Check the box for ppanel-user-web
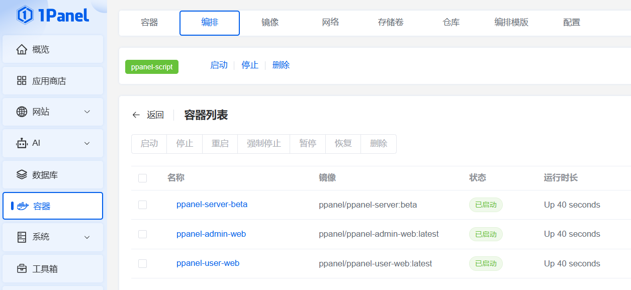 142,263
